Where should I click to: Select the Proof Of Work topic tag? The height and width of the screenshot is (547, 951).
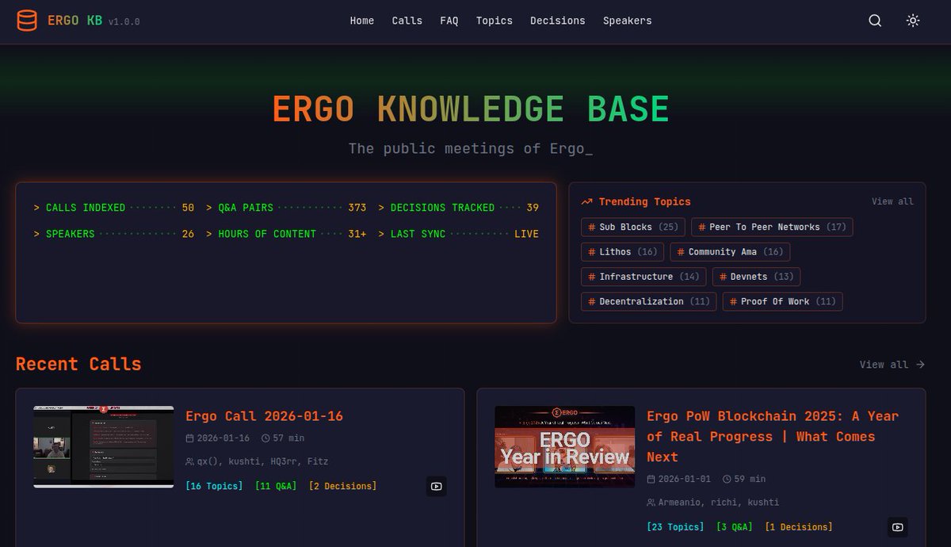781,301
